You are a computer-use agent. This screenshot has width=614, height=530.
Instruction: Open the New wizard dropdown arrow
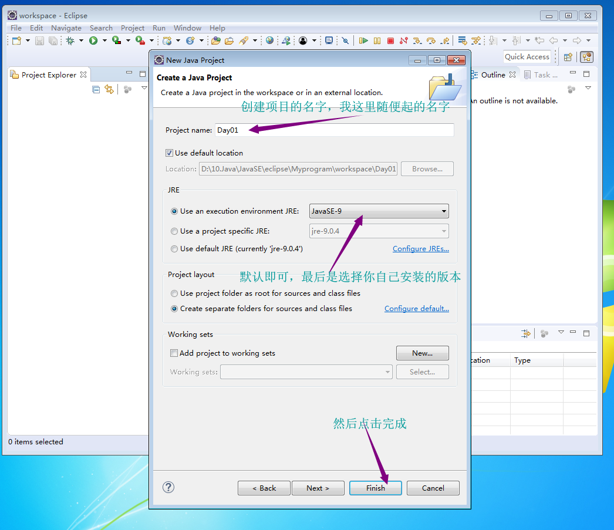tap(28, 40)
